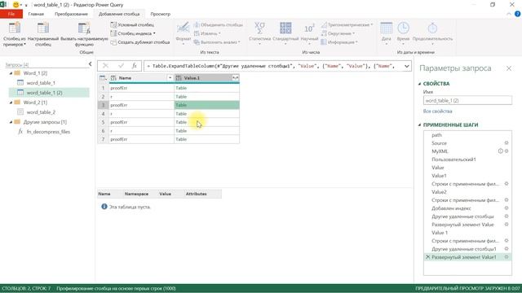
Task: Open Custom Column dialog
Action: click(43, 34)
